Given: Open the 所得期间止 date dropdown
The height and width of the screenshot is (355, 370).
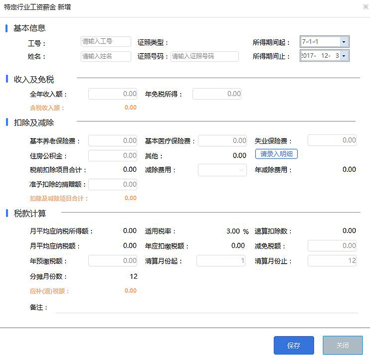Looking at the screenshot, I should click(x=344, y=56).
